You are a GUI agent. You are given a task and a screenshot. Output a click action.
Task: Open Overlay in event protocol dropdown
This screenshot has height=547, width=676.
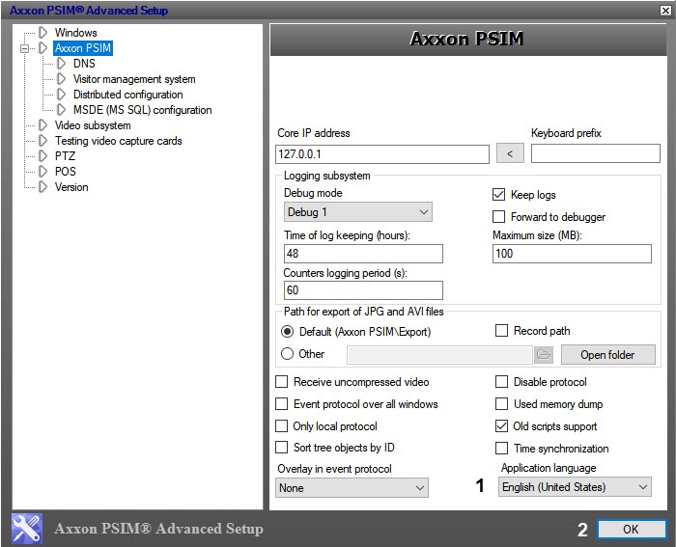pyautogui.click(x=352, y=488)
